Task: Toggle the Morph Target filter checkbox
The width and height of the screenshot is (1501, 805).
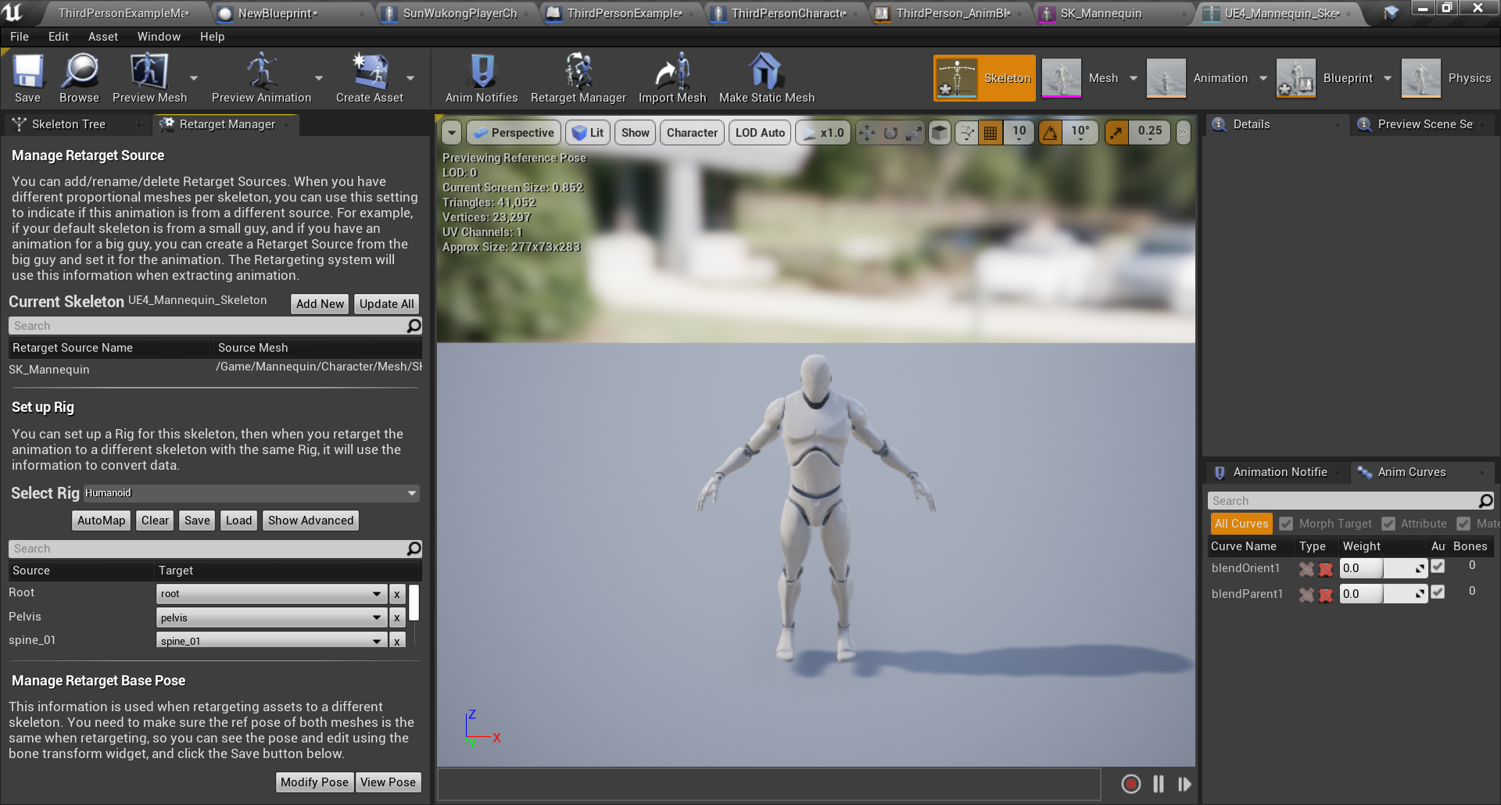Action: tap(1286, 524)
